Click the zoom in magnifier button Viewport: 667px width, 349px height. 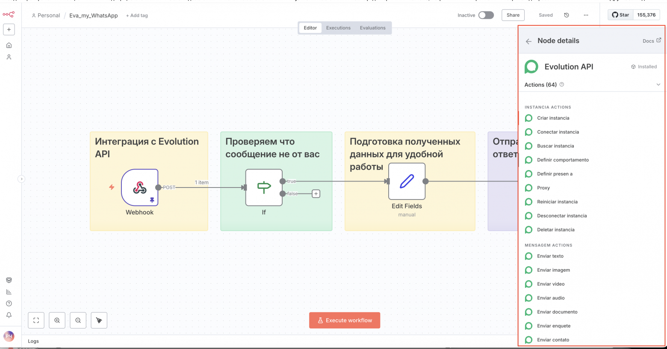coord(57,320)
